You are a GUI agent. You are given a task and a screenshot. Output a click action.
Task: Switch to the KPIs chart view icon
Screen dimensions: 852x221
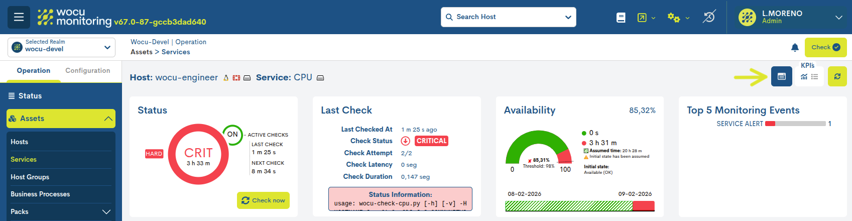[x=804, y=77]
